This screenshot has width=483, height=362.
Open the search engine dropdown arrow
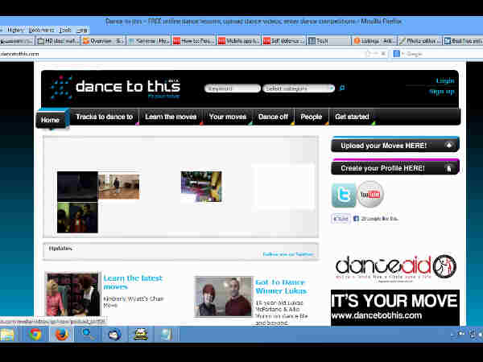(x=402, y=54)
